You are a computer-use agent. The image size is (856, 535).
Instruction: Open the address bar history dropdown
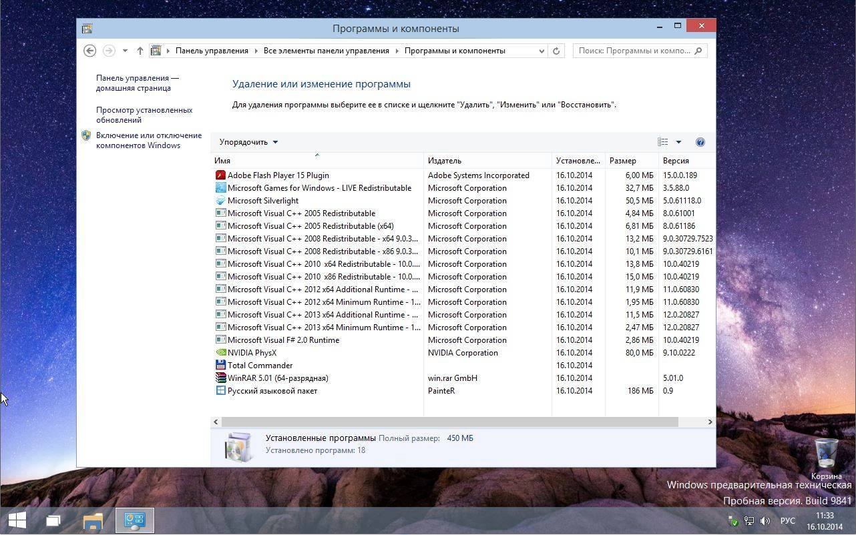tap(542, 51)
